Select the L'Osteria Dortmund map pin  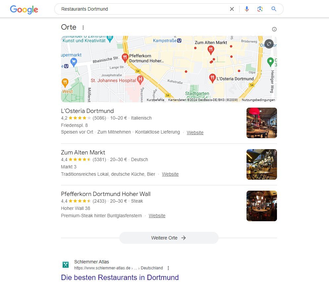pos(212,78)
